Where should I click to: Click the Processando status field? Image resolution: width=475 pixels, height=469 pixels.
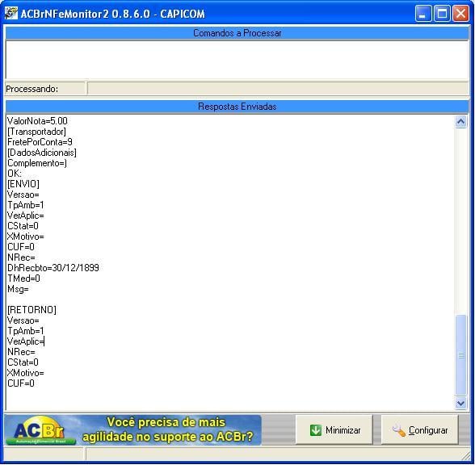coord(278,89)
